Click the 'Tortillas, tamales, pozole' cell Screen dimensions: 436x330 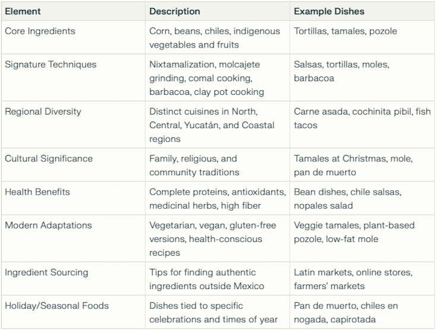(345, 31)
